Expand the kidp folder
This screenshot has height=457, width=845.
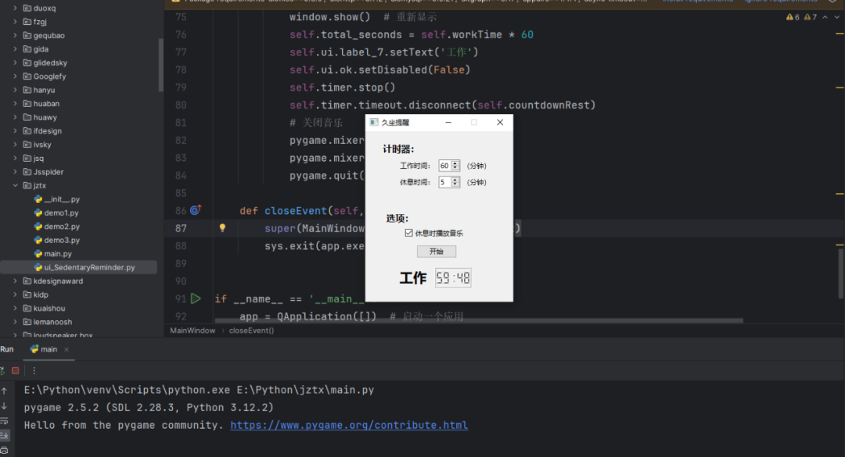pyautogui.click(x=15, y=295)
